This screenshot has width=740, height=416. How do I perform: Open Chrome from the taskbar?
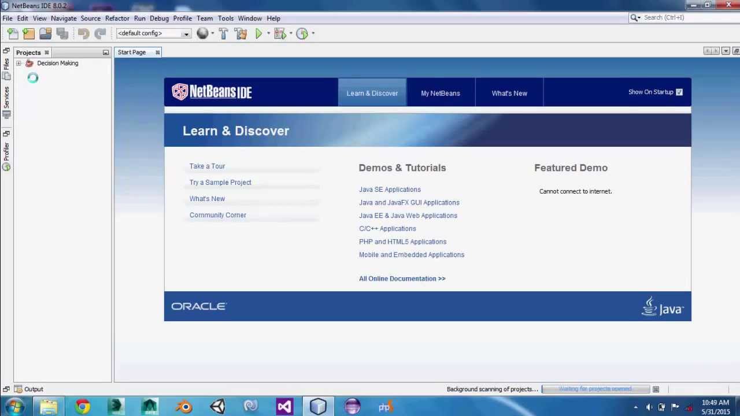[x=83, y=407]
